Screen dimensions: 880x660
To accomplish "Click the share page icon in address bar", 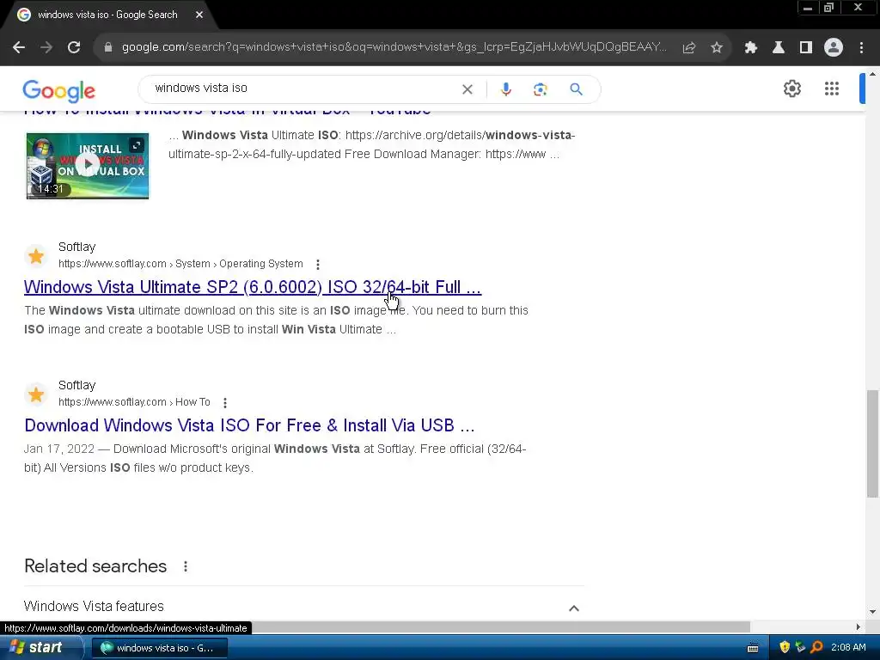I will (689, 48).
